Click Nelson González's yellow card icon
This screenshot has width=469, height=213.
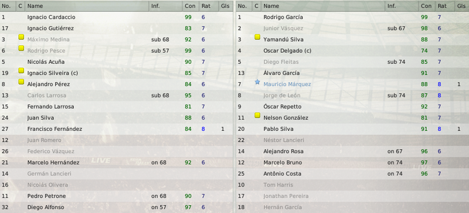257,116
